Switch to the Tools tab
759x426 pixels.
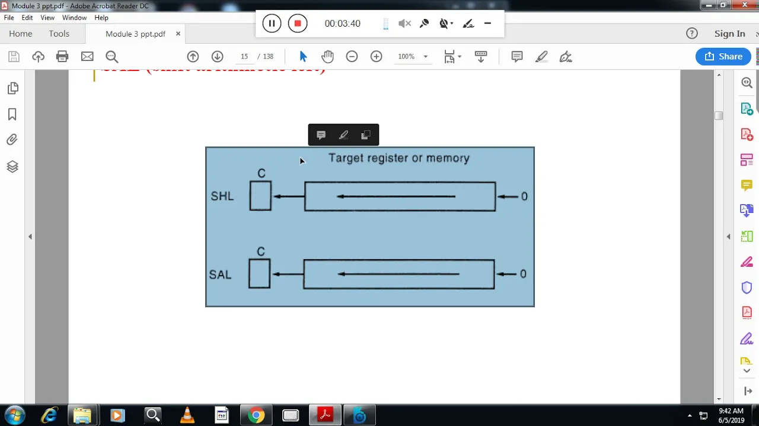pos(59,34)
